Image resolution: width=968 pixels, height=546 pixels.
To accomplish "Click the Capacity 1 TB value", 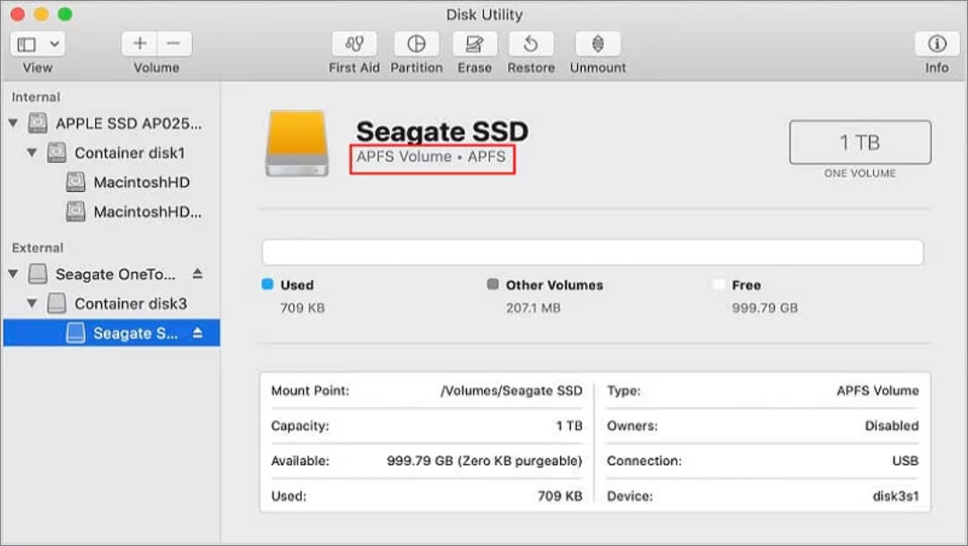I will pyautogui.click(x=569, y=426).
